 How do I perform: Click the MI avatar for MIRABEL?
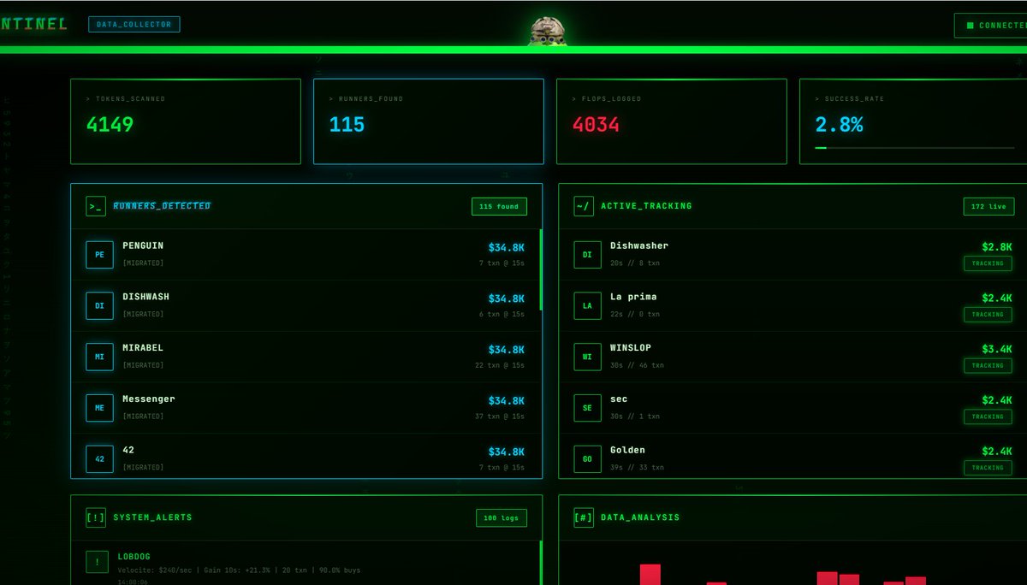pos(99,357)
